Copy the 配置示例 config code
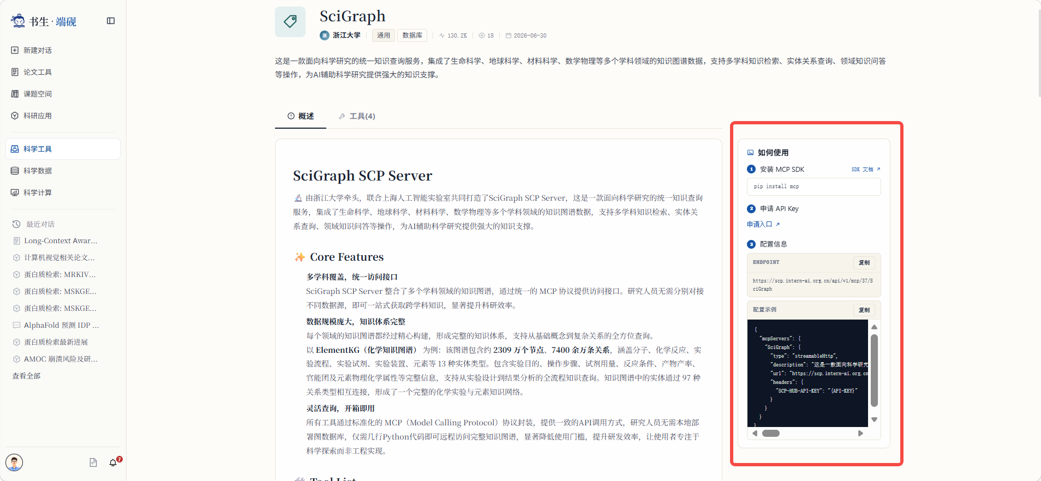Screen dimensions: 1041x481 864,310
